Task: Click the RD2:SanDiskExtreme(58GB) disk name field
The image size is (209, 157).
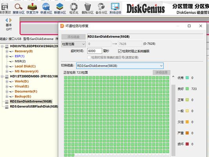Action: click(145, 37)
